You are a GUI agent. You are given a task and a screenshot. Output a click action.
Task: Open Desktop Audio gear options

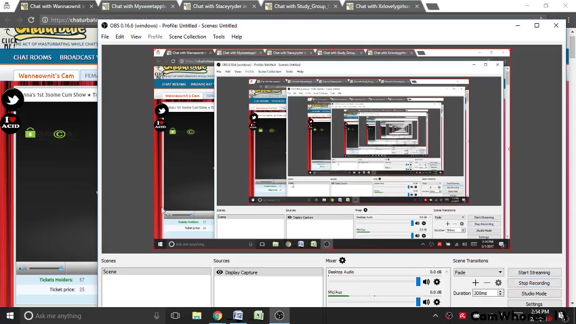pyautogui.click(x=437, y=282)
